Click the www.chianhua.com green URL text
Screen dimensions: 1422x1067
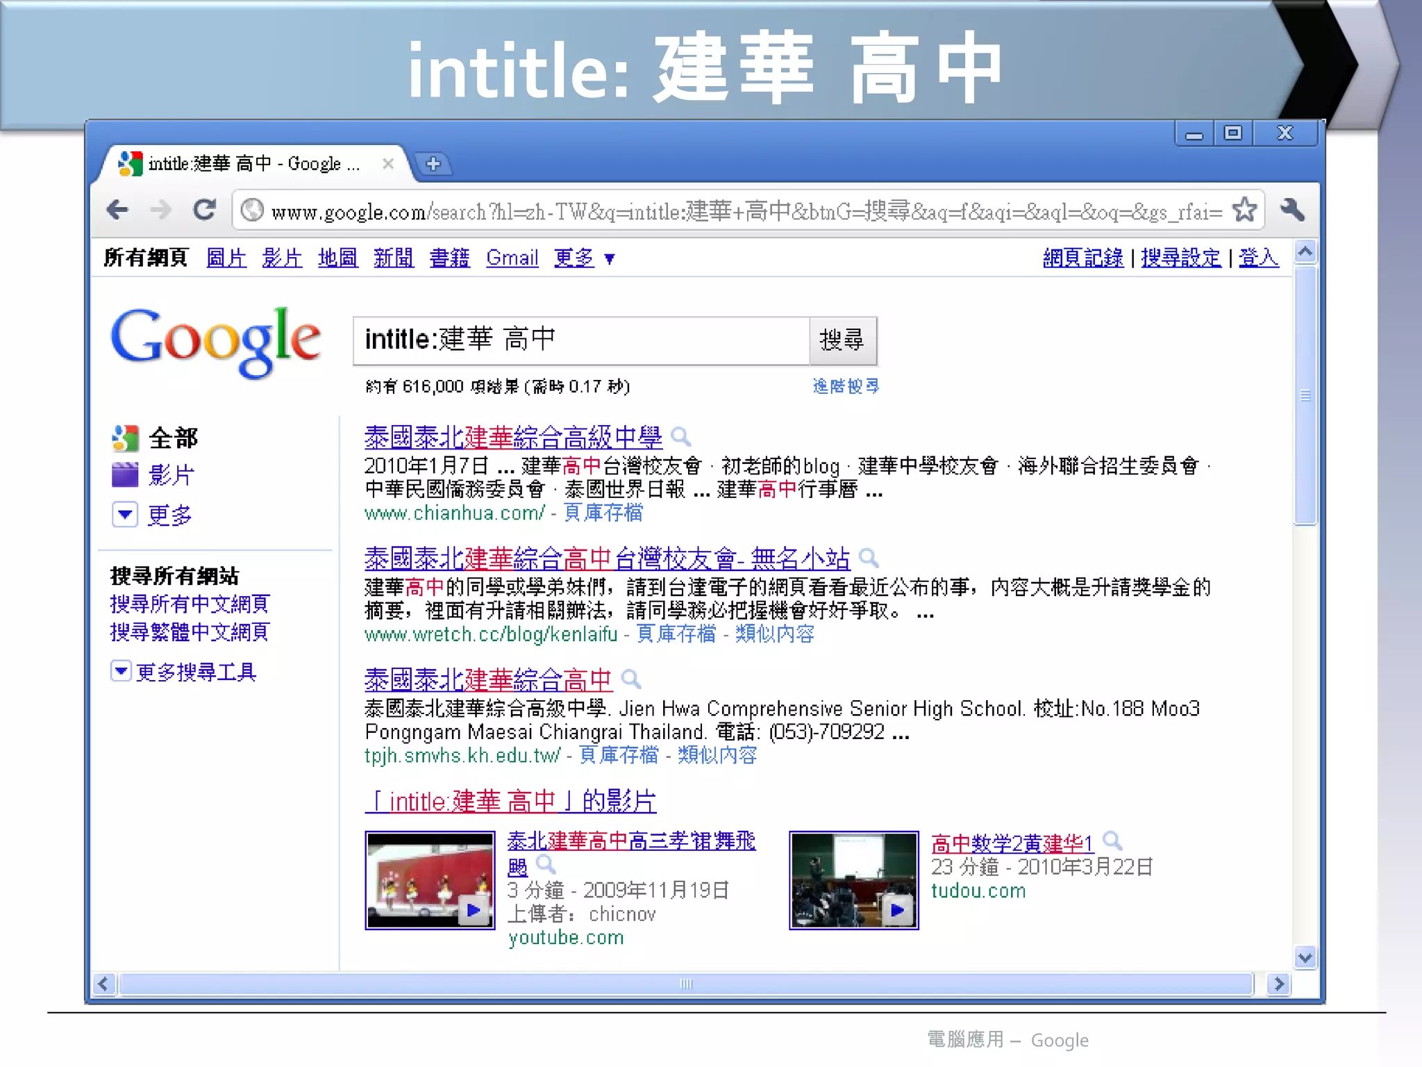(455, 513)
